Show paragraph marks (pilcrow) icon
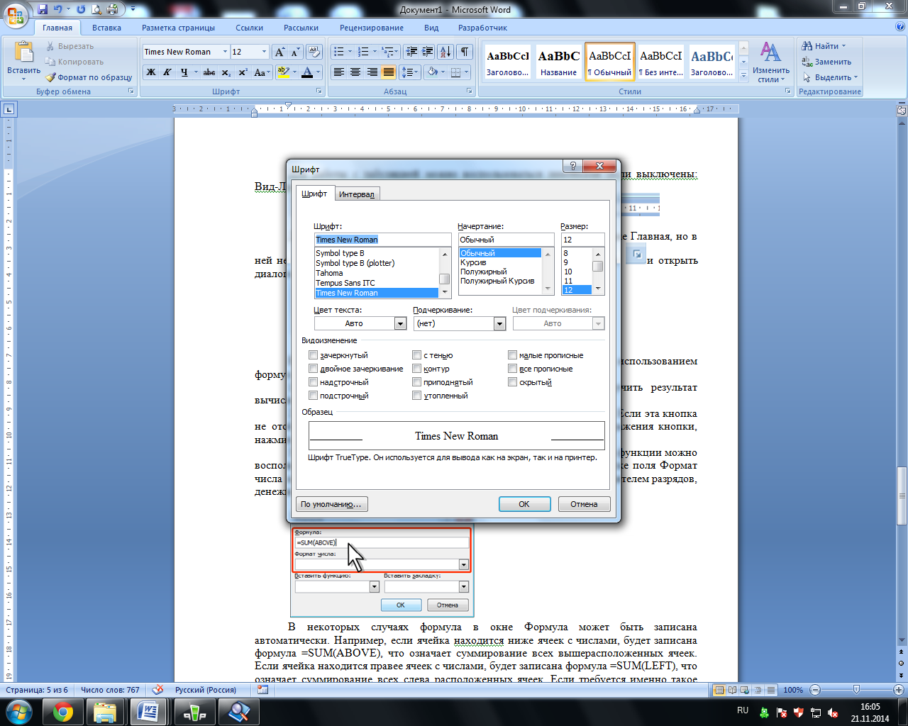Image resolution: width=908 pixels, height=726 pixels. (x=465, y=52)
